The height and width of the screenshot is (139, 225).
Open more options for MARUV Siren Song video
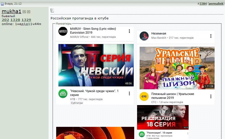[x=129, y=31]
